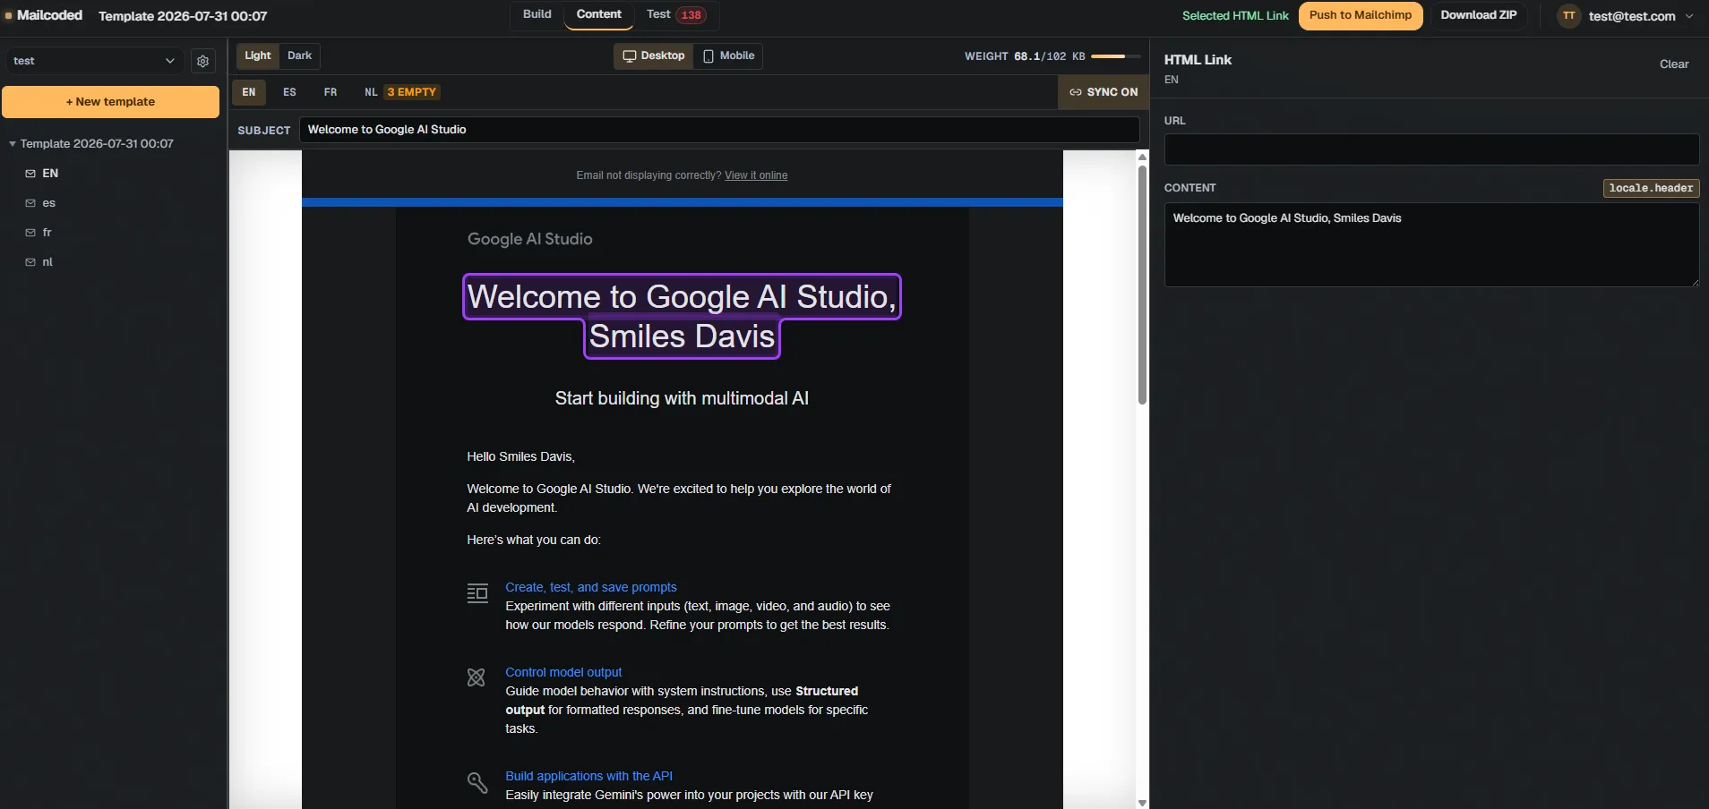Viewport: 1709px width, 809px height.
Task: Click the 'Email not displaying correctly?' text
Action: pos(648,175)
